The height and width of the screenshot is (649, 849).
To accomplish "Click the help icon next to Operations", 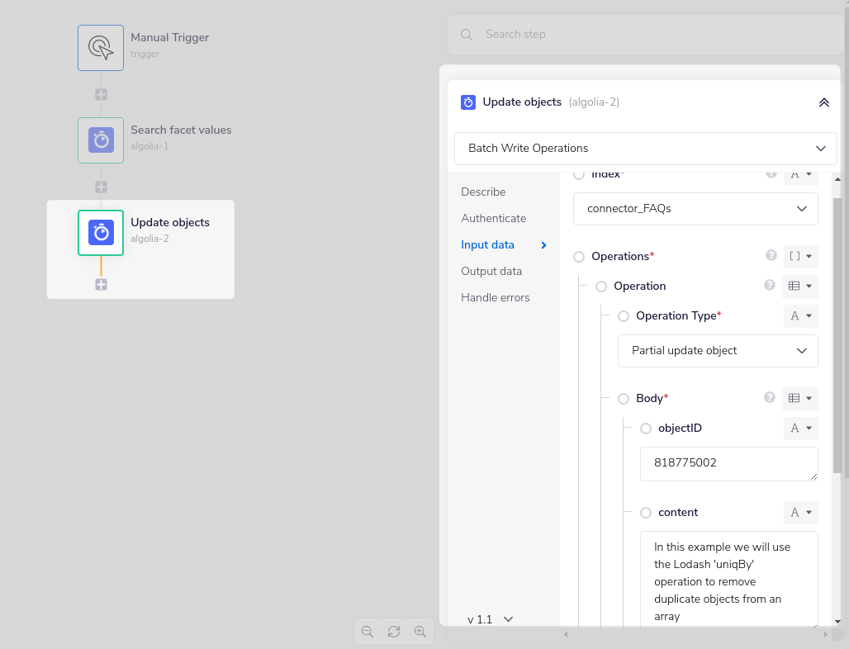I will click(x=771, y=256).
